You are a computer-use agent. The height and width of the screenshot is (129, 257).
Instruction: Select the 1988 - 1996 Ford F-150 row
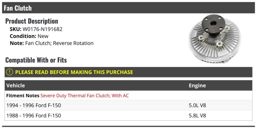click(x=34, y=116)
